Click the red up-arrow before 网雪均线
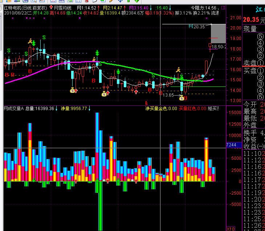 [51, 7]
